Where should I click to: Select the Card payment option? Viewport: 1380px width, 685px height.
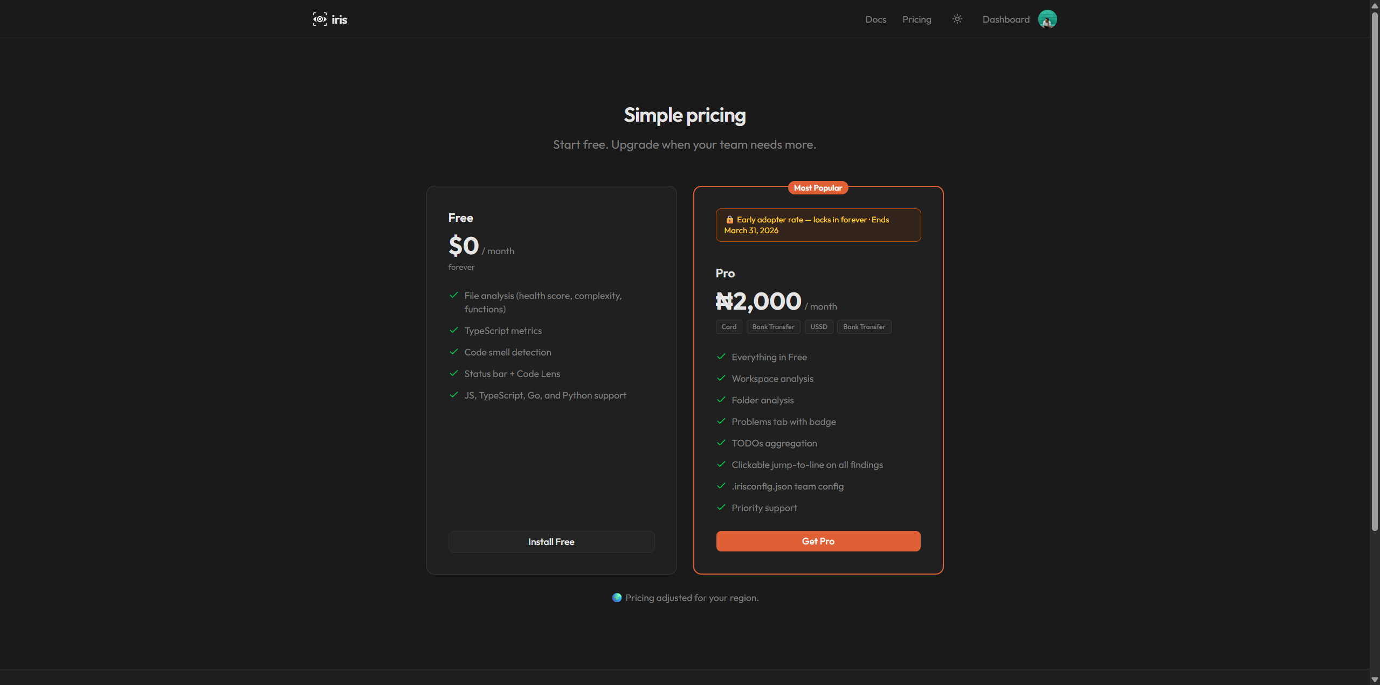pos(728,326)
